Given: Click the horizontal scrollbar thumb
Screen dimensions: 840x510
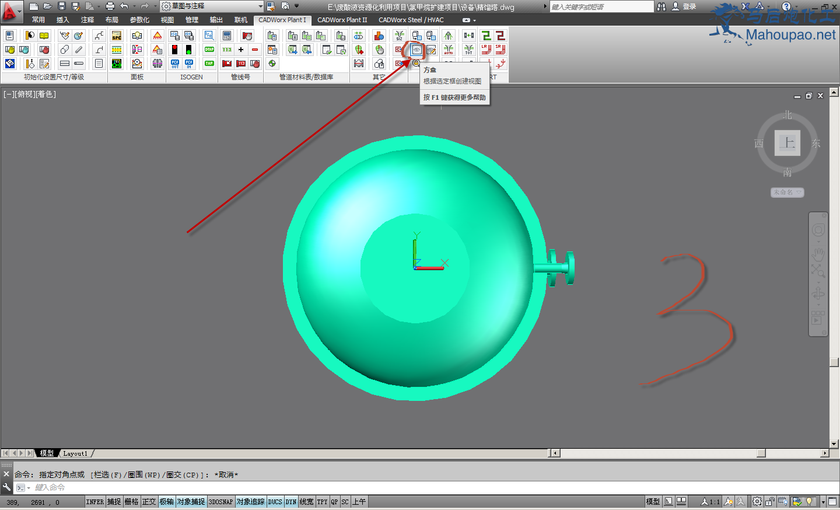Looking at the screenshot, I should (761, 453).
